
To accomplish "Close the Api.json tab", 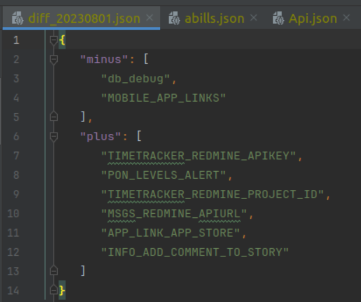I will coord(346,18).
